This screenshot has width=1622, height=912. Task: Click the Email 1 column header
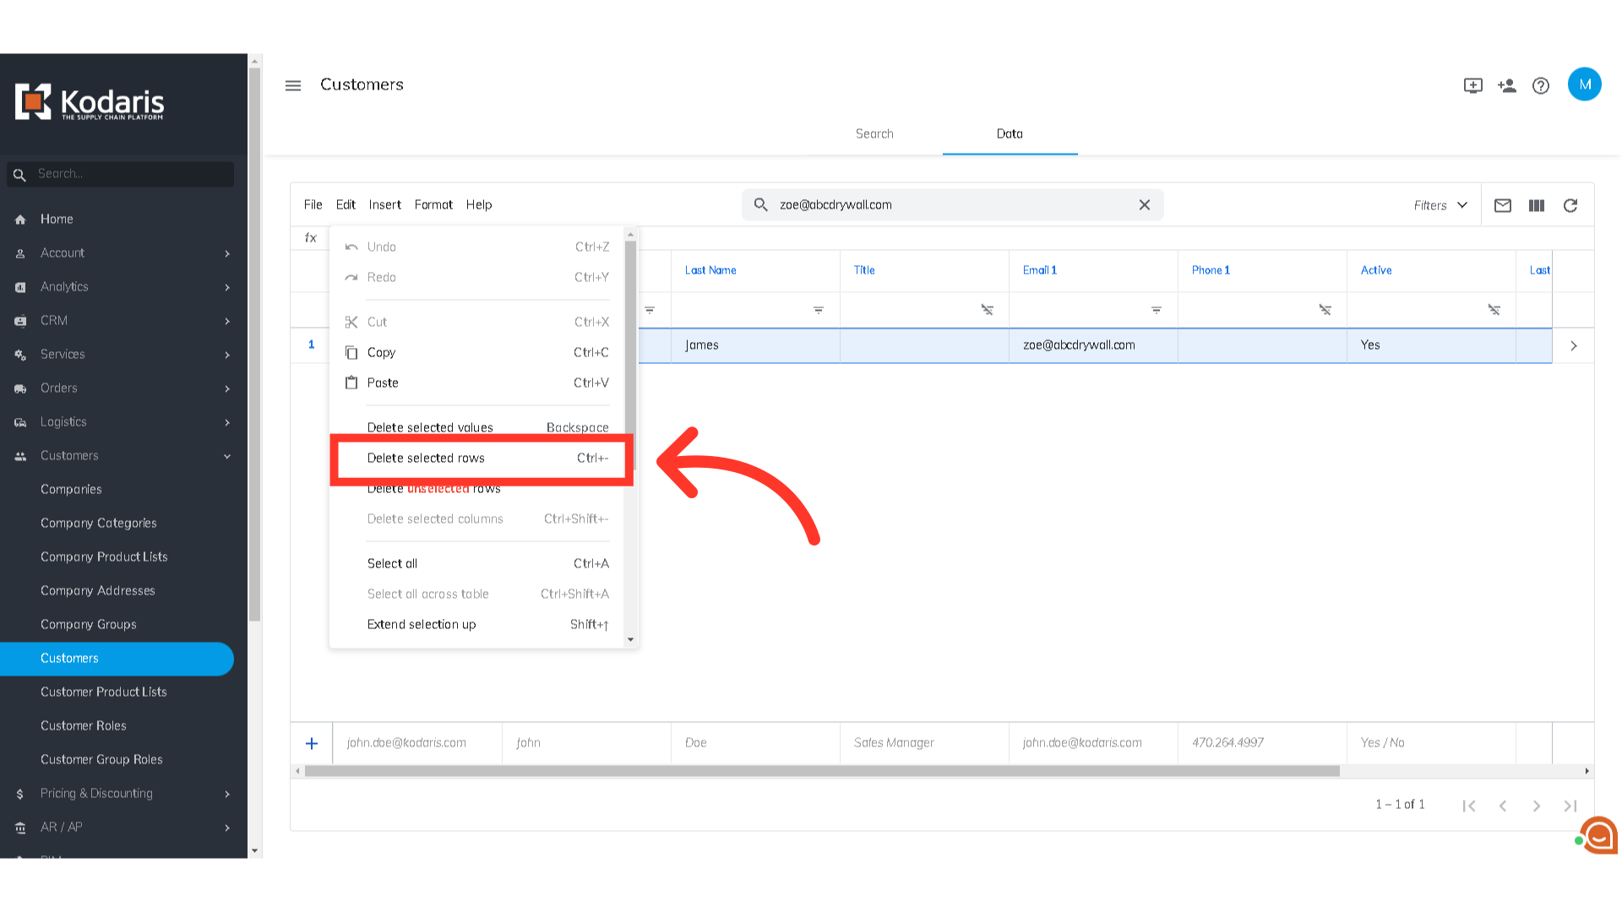tap(1039, 270)
